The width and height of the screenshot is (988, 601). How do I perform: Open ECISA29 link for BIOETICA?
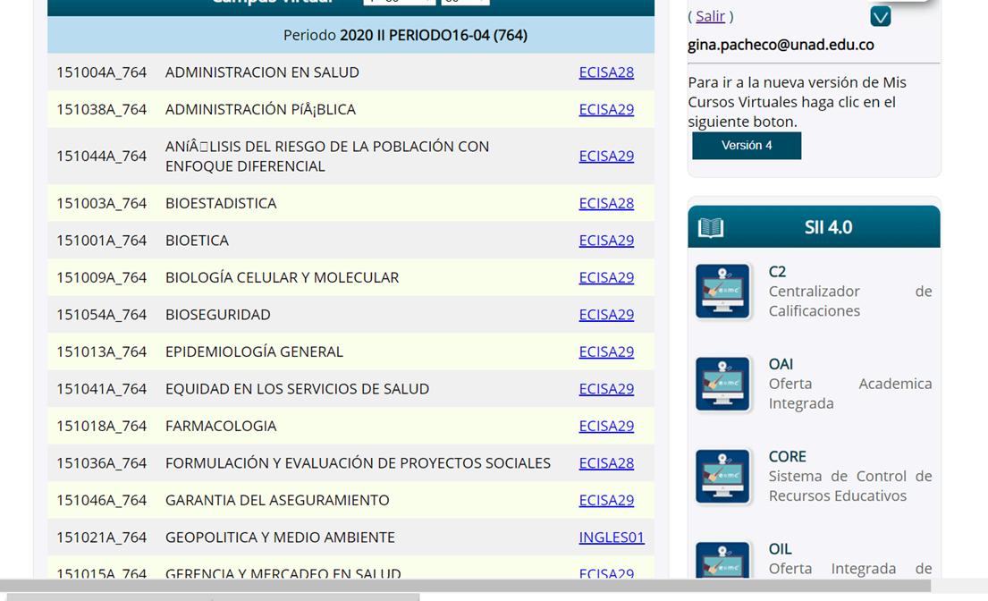click(x=606, y=241)
